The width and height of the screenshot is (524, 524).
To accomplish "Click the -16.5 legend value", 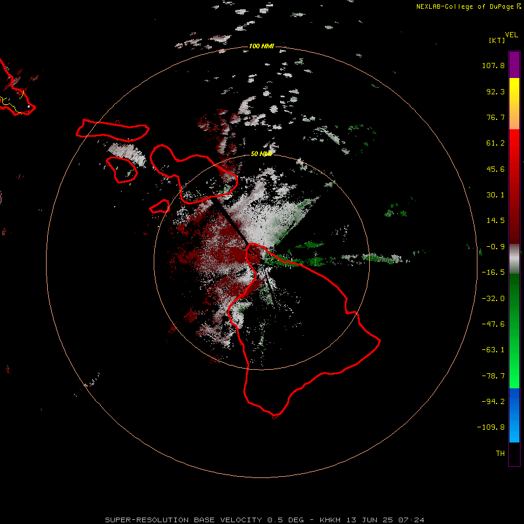I will 493,272.
